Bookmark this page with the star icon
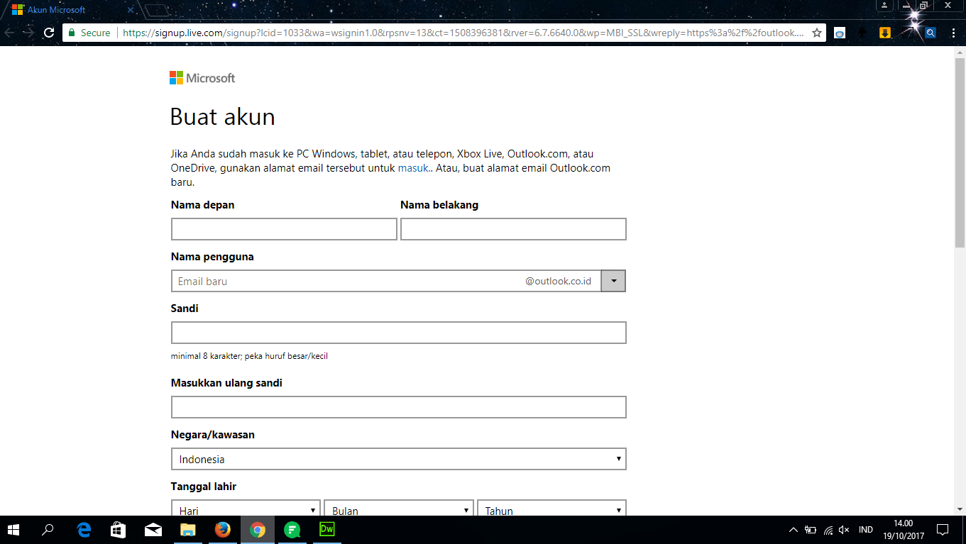This screenshot has width=966, height=544. 817,33
